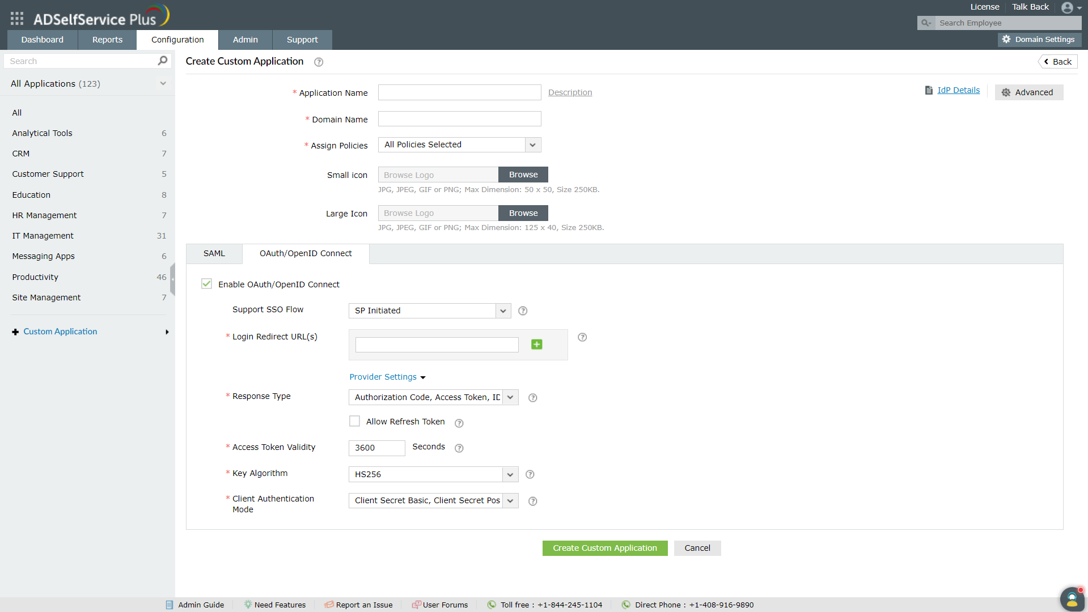Disable the Enable OAuth/OpenID Connect checkbox
The width and height of the screenshot is (1088, 612).
(x=206, y=284)
